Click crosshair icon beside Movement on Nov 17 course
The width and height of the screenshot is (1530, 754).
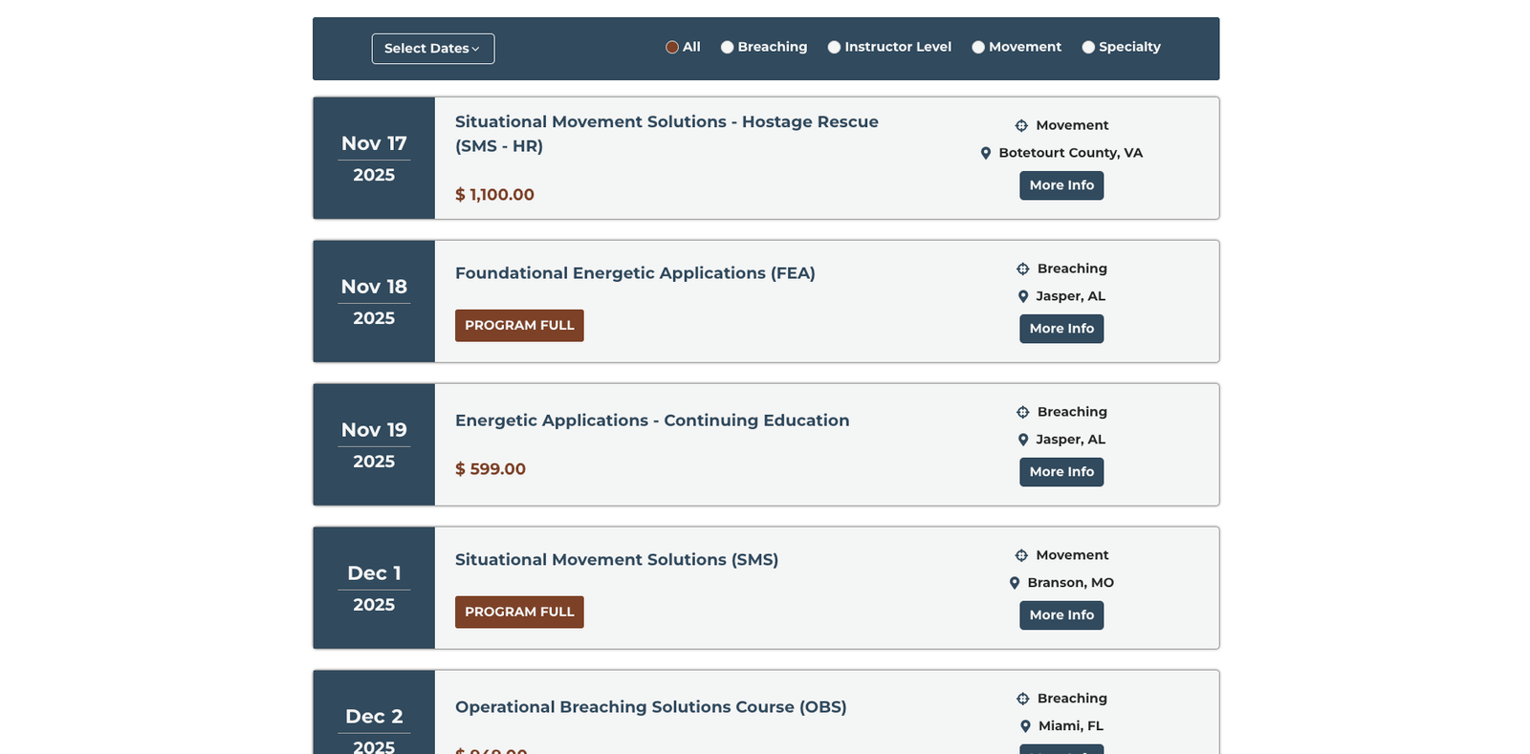[x=1021, y=125]
